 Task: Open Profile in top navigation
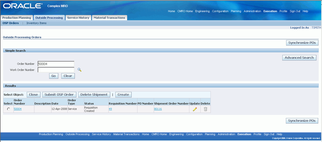(283, 11)
